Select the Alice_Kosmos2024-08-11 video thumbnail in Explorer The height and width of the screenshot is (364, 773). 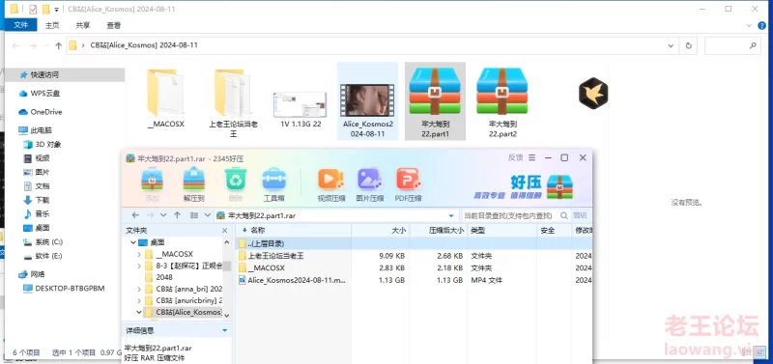coord(368,101)
